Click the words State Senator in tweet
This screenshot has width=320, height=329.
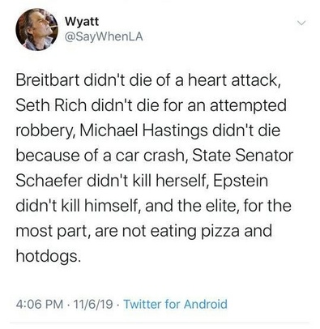tap(242, 156)
